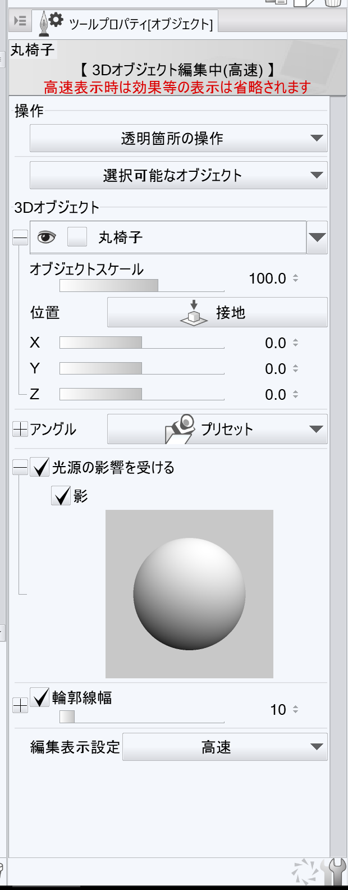Click the reset to initial settings icon
The height and width of the screenshot is (890, 348).
pyautogui.click(x=306, y=873)
